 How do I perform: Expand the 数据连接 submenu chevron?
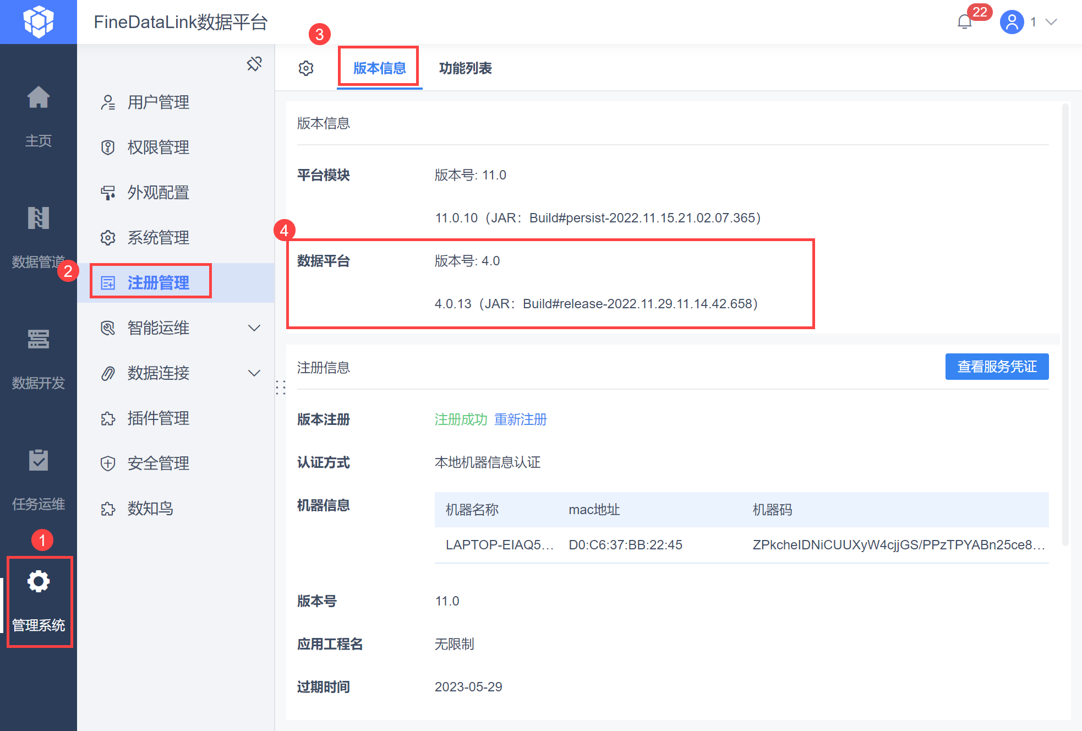[x=254, y=373]
